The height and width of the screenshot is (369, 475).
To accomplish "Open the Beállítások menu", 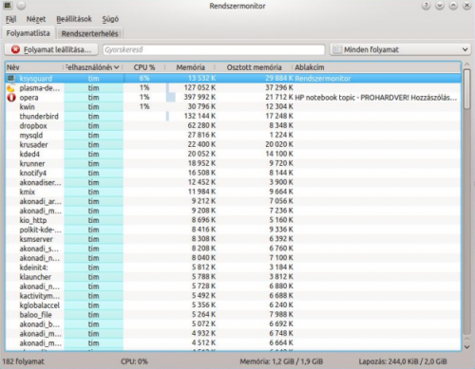I will [x=74, y=19].
